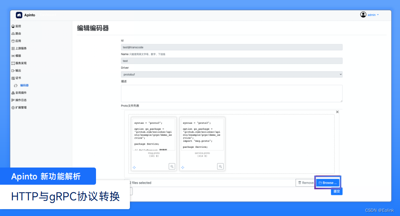Screen dimensions: 400x216
Task: Click the service.proto filename label
Action: pos(202,153)
